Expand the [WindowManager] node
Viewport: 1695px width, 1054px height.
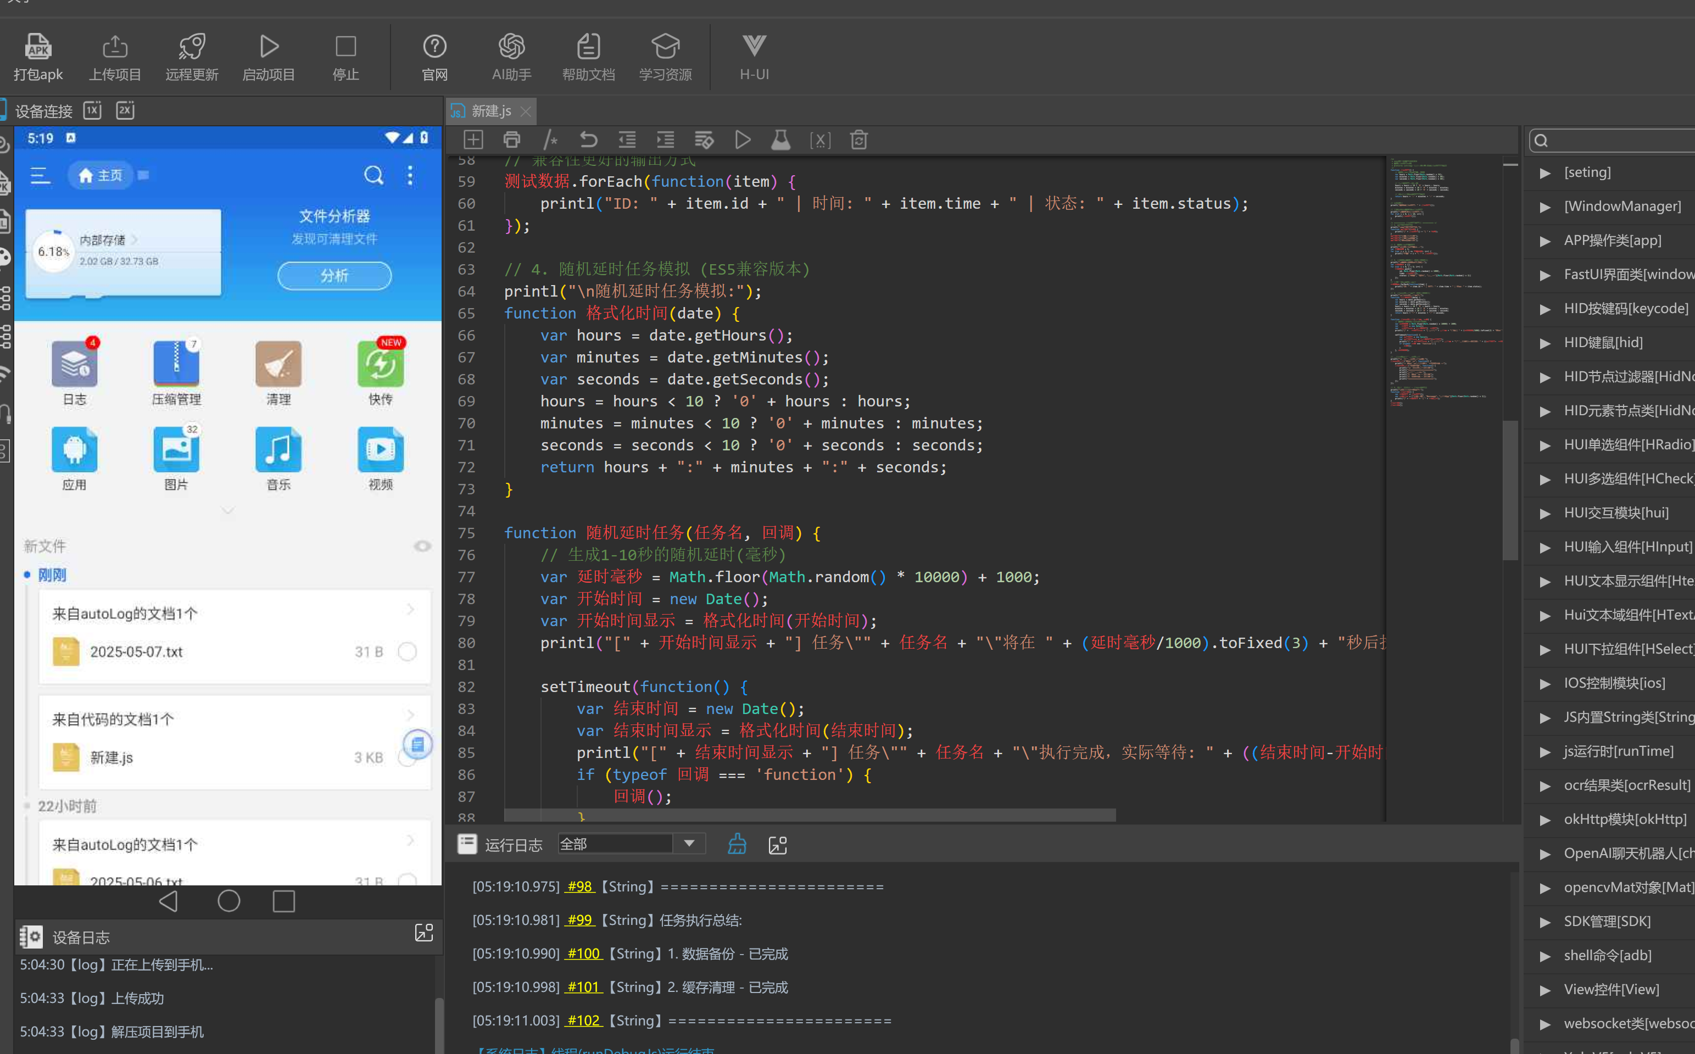[1545, 207]
